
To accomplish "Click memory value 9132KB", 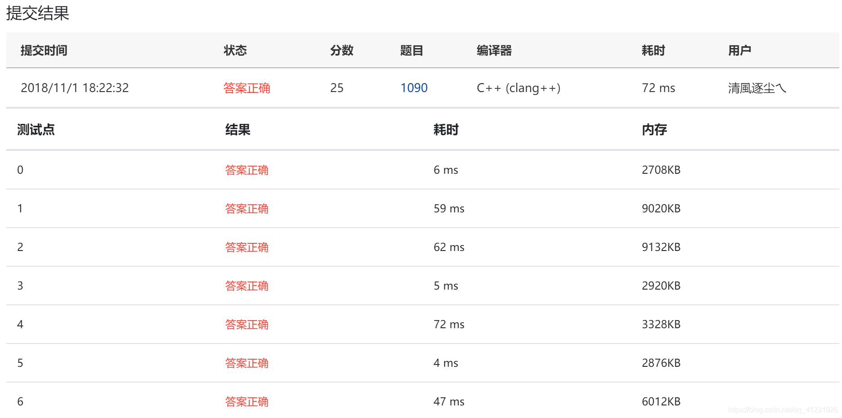I will coord(661,247).
